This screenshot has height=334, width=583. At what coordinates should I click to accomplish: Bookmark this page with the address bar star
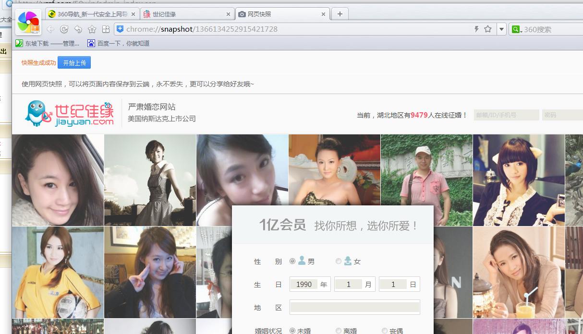click(488, 29)
